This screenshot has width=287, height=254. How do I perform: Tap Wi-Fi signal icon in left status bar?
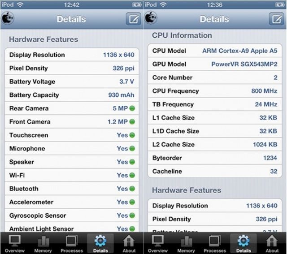pyautogui.click(x=20, y=4)
